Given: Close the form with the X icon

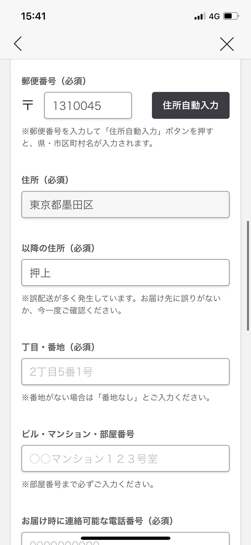Looking at the screenshot, I should coord(227,44).
